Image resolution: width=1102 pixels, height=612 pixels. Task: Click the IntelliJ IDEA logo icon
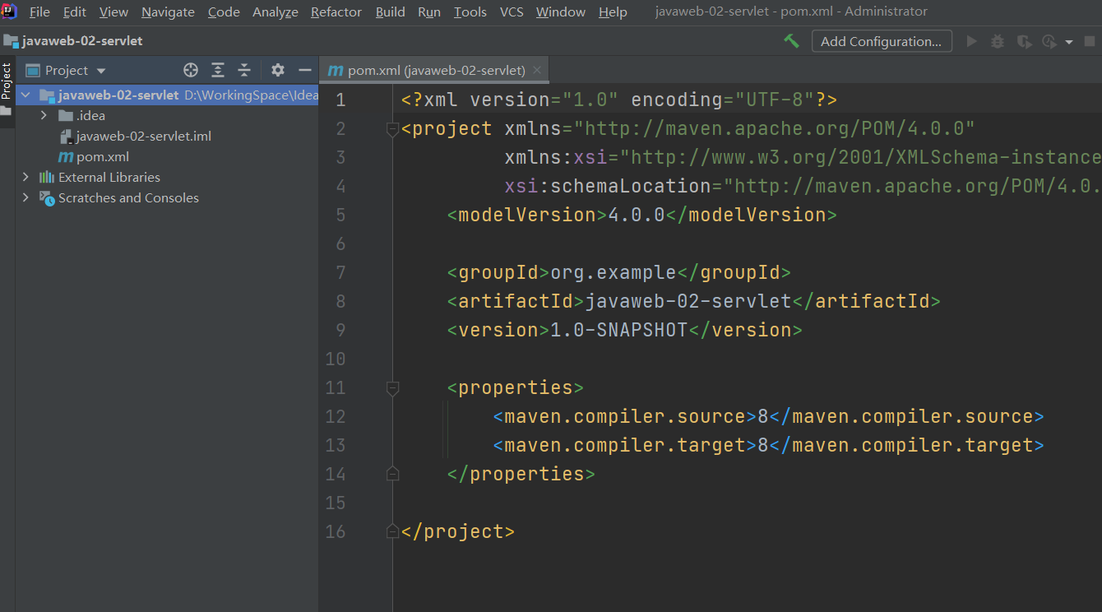pyautogui.click(x=10, y=11)
